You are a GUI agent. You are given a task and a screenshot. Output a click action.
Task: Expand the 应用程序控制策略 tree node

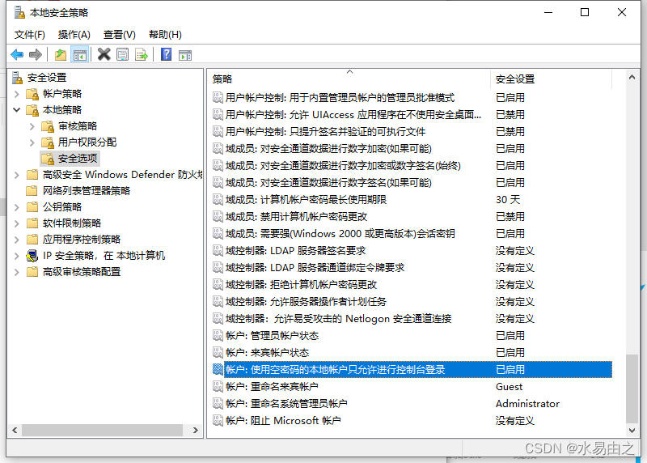[x=16, y=240]
